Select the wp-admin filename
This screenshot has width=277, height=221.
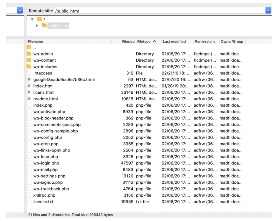tap(43, 54)
